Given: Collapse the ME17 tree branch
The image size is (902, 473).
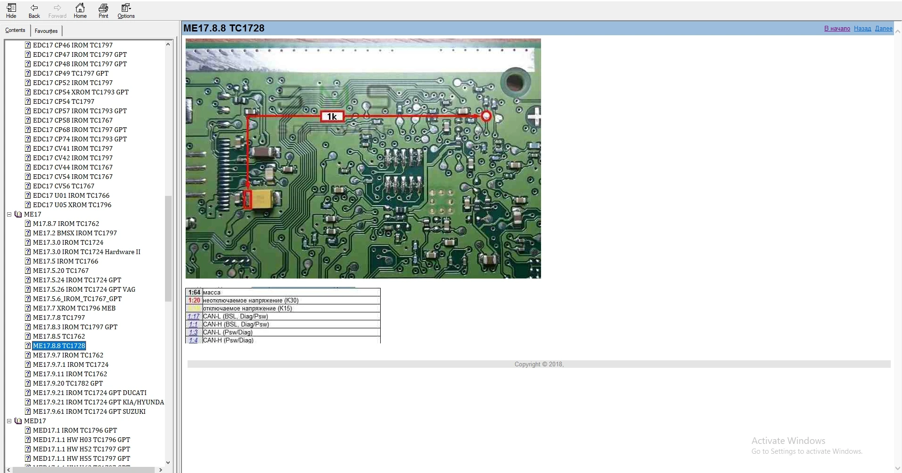Looking at the screenshot, I should [9, 214].
